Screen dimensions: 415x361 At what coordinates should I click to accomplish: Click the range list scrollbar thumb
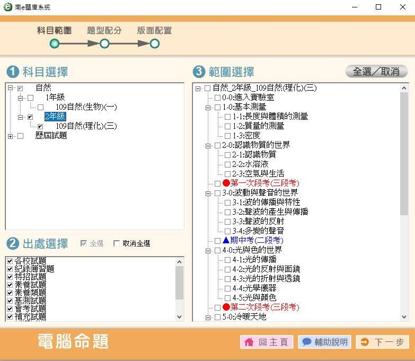coord(404,154)
